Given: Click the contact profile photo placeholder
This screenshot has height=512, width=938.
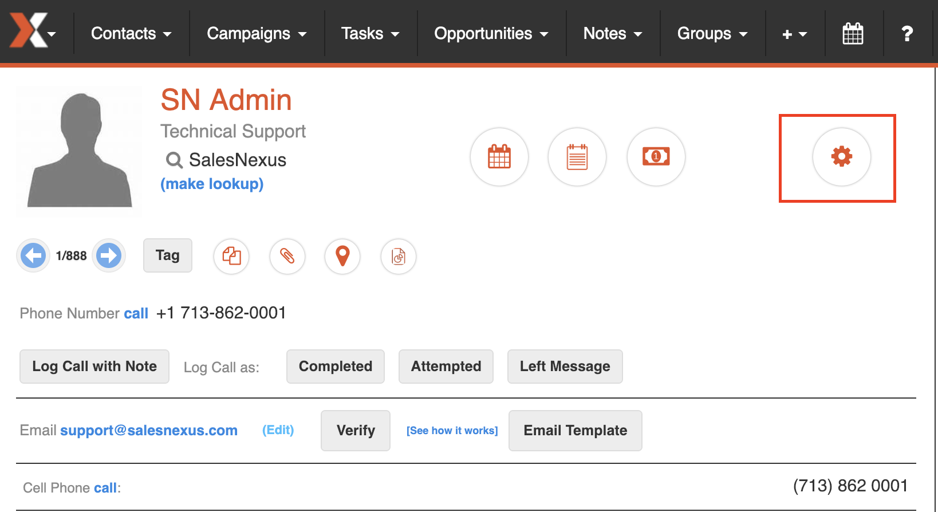Looking at the screenshot, I should click(80, 151).
